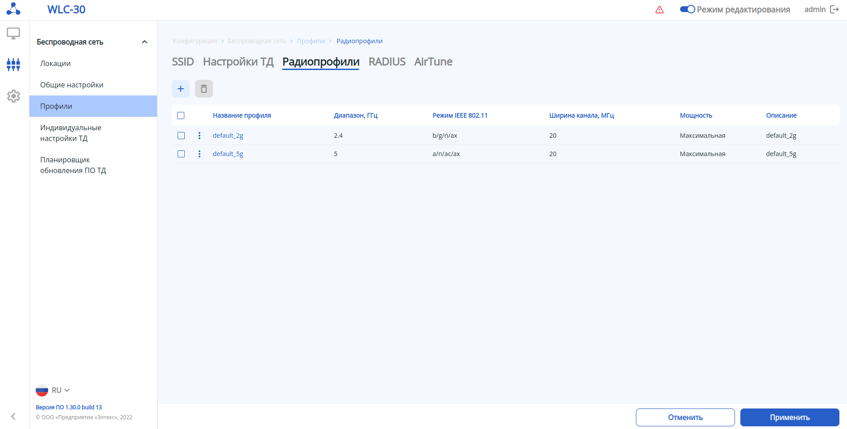Viewport: 847px width, 429px height.
Task: Open the monitoring screen icon in sidebar
Action: click(x=13, y=33)
